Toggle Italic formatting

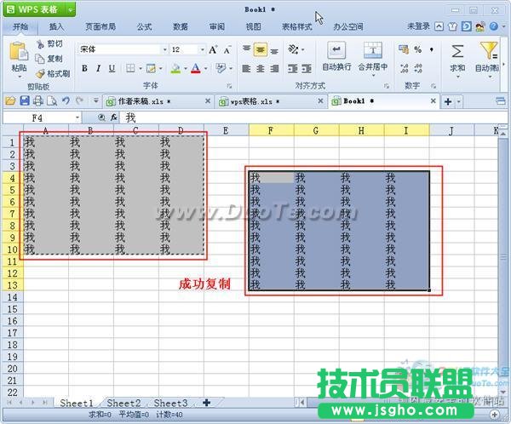tap(98, 68)
